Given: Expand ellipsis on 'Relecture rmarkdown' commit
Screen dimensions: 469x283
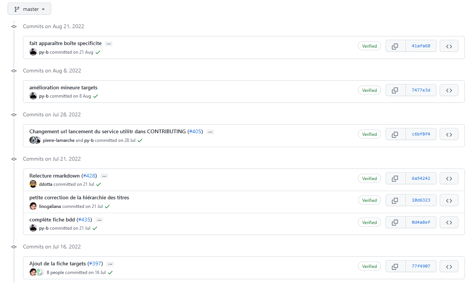Looking at the screenshot, I should click(x=104, y=176).
